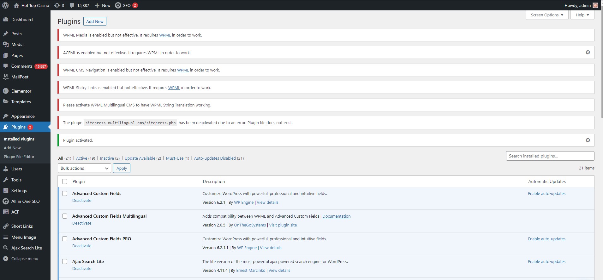Click the Tools wrench icon
This screenshot has width=603, height=280.
(6, 180)
